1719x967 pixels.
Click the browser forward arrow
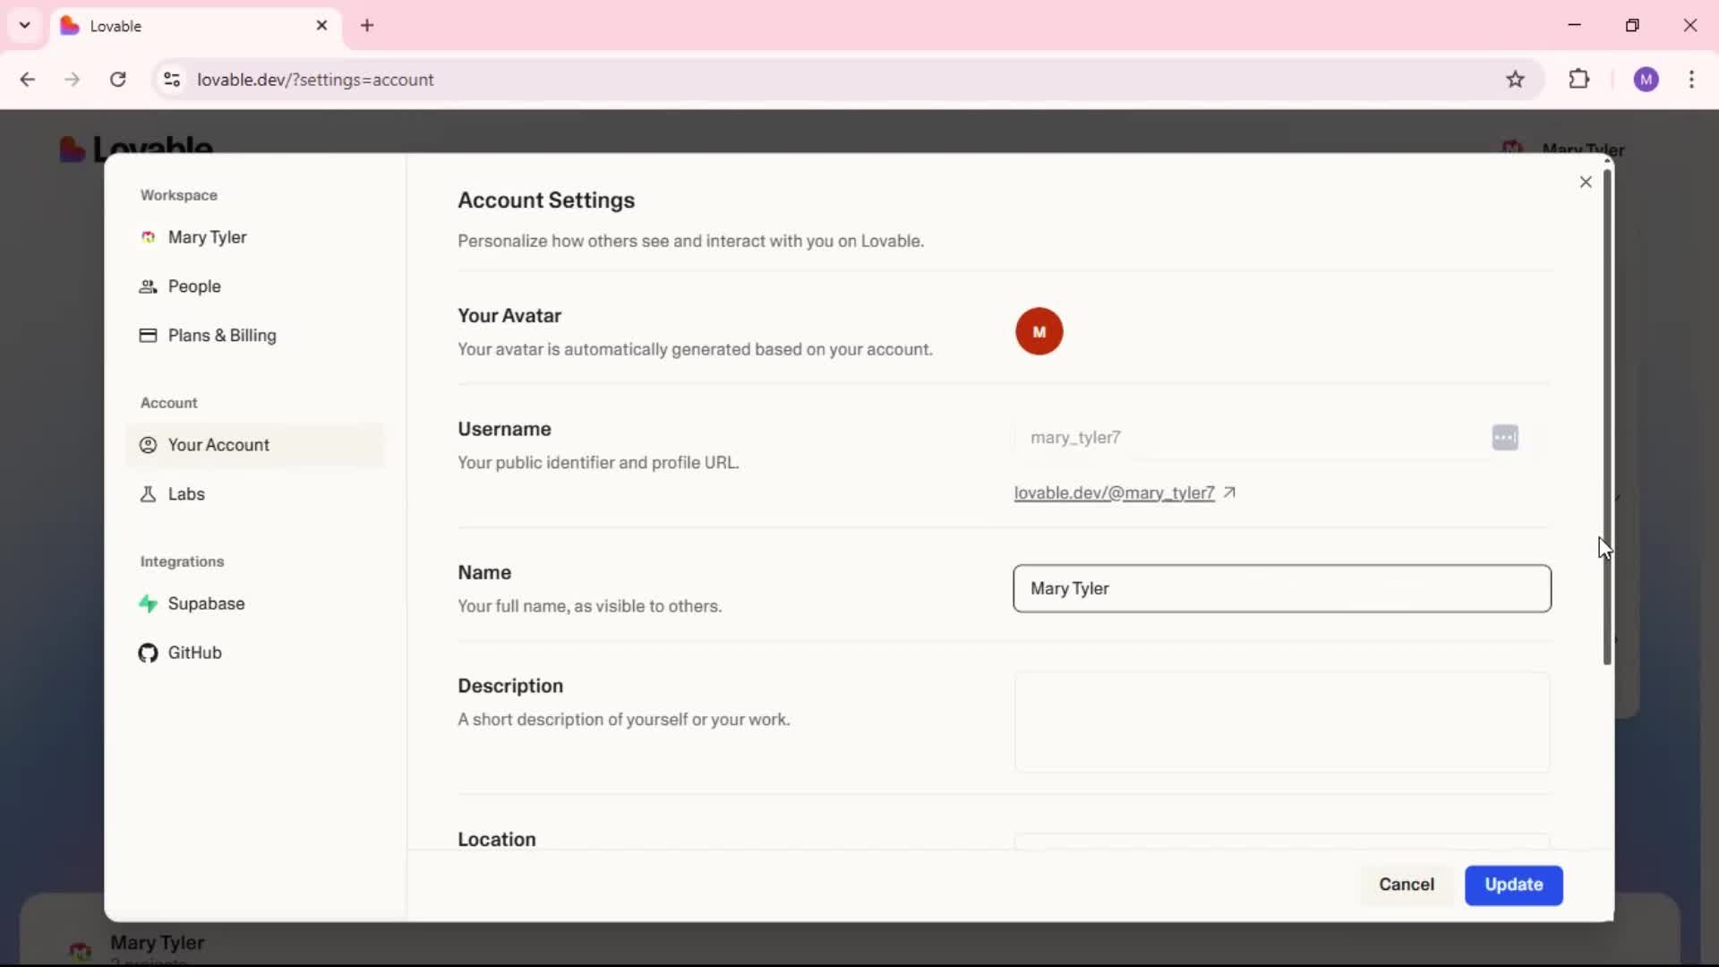[x=73, y=80]
